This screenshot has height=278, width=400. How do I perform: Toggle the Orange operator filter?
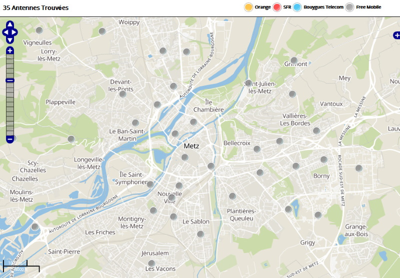248,7
